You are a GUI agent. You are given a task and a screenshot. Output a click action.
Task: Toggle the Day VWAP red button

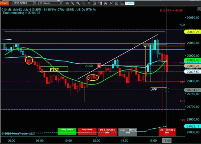coord(87,132)
